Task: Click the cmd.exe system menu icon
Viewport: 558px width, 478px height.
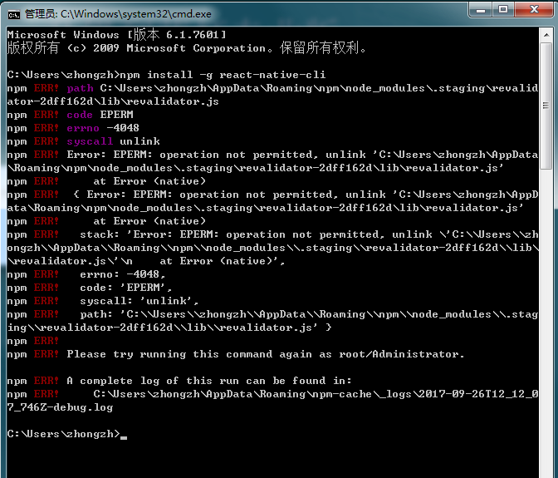Action: coord(14,15)
